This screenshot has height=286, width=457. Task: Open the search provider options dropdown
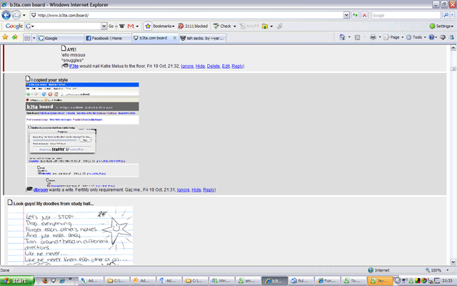point(452,15)
